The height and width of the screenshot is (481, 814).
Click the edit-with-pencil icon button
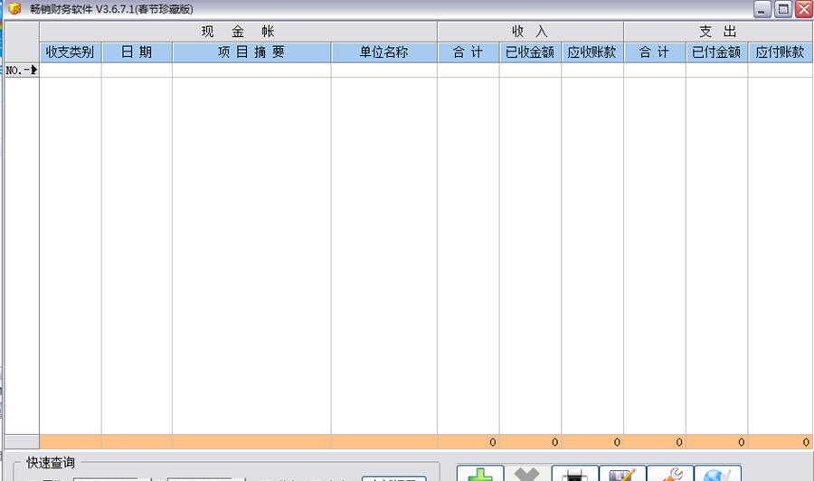point(622,473)
